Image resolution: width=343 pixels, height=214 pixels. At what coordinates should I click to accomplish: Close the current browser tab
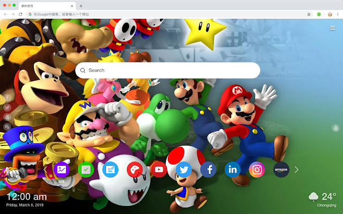point(72,6)
